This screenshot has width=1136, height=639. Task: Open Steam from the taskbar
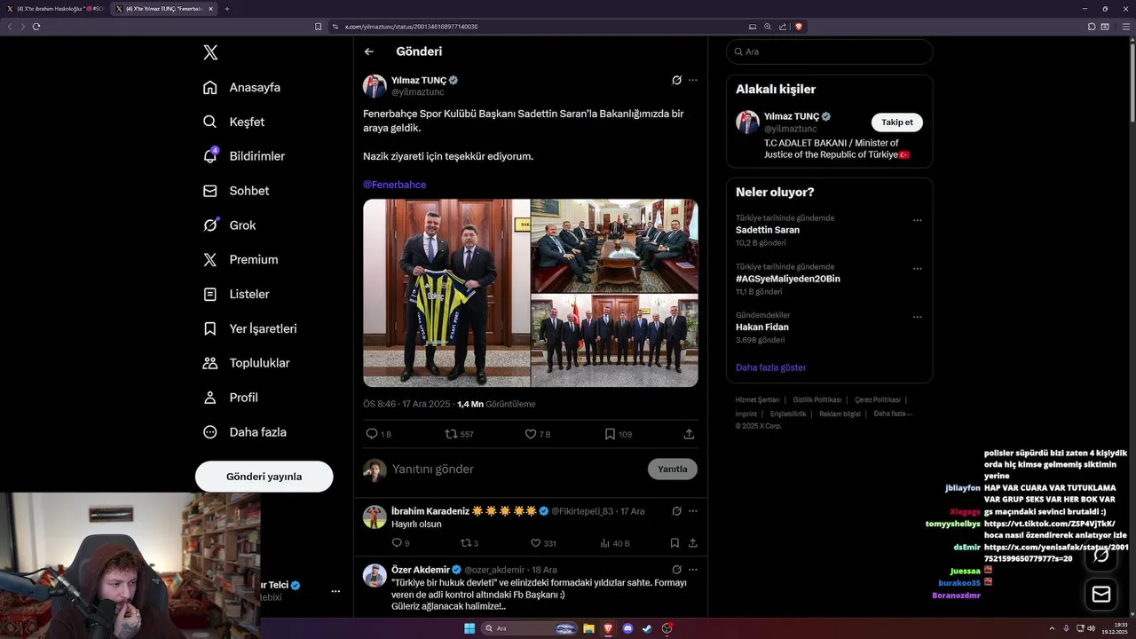click(x=647, y=628)
